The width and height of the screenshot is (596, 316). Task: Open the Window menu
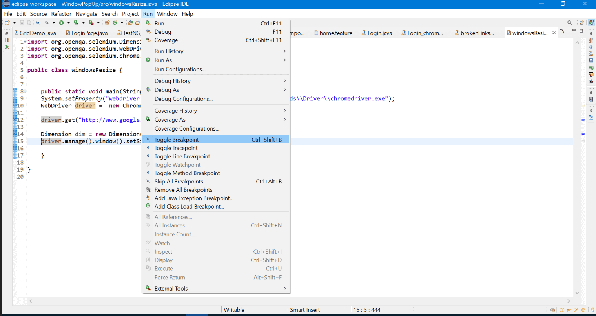coord(167,14)
